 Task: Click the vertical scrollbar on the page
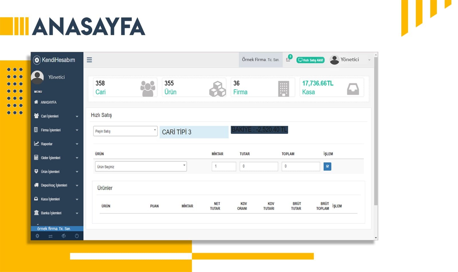click(376, 132)
